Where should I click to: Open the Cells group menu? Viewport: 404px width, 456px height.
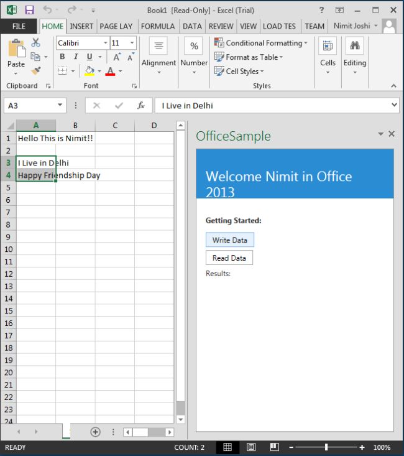328,56
